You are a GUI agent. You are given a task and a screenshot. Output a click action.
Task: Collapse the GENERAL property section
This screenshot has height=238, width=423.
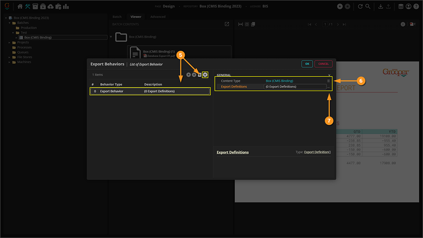point(329,75)
